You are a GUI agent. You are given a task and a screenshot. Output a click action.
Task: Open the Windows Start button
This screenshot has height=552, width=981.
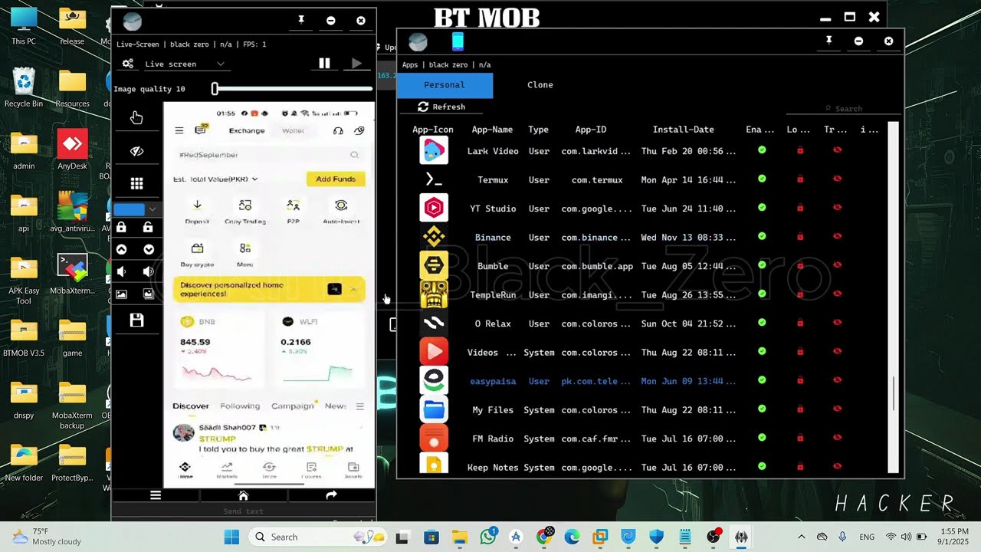coord(231,537)
